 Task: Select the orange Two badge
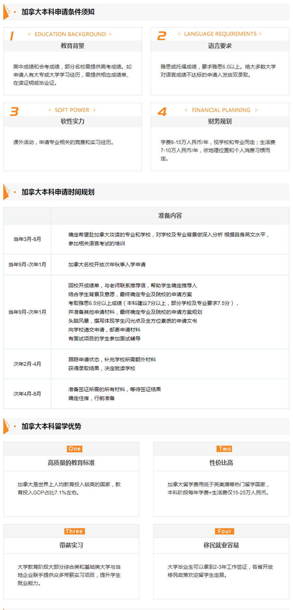click(x=225, y=449)
